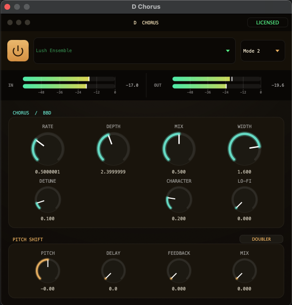
Task: Click the PITCH knob
Action: pyautogui.click(x=48, y=270)
